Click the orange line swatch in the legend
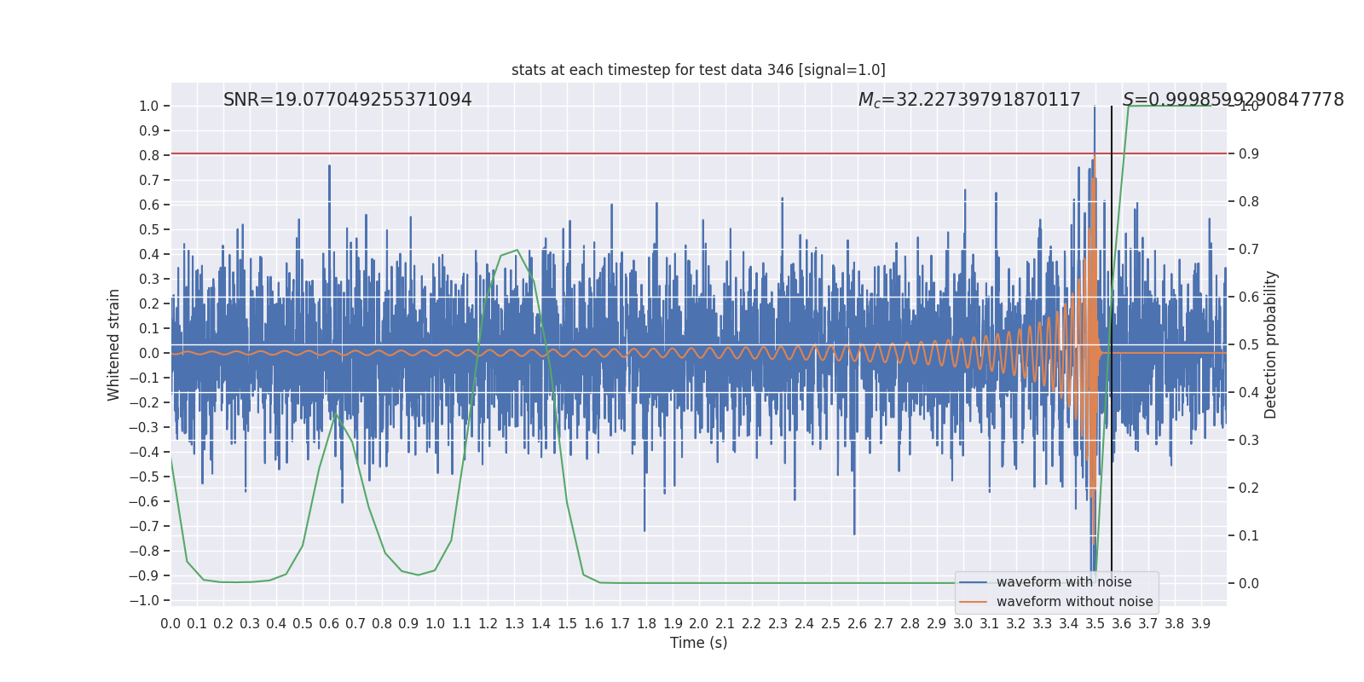The width and height of the screenshot is (1364, 682). (x=973, y=602)
